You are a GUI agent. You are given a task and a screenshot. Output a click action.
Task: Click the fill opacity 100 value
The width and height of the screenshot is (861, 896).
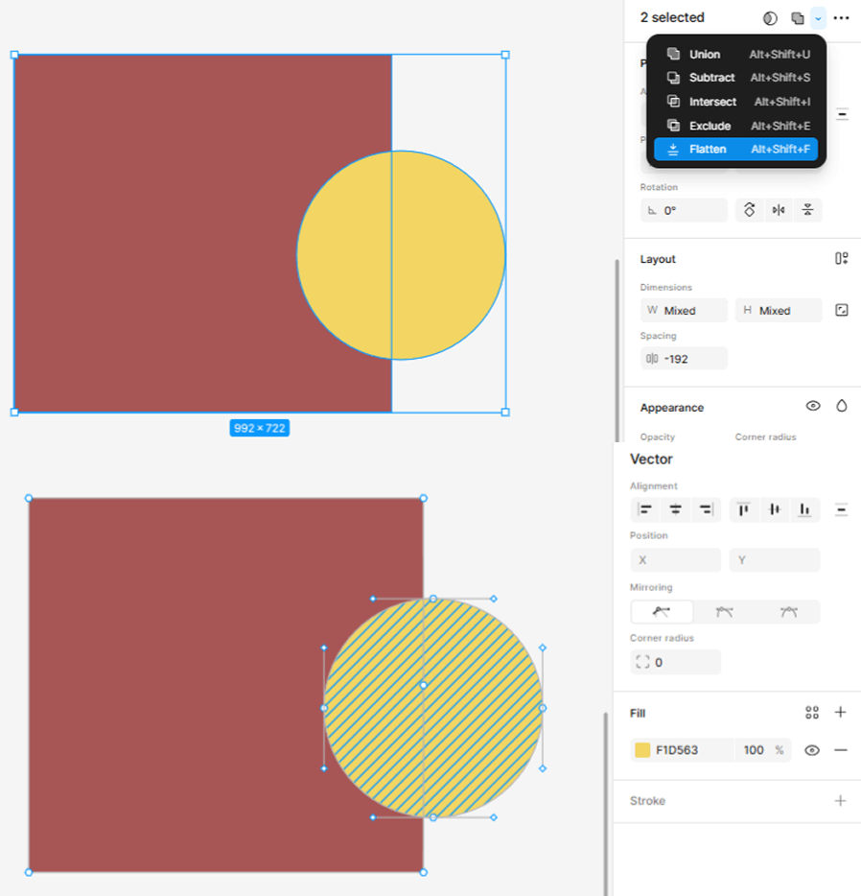(754, 750)
